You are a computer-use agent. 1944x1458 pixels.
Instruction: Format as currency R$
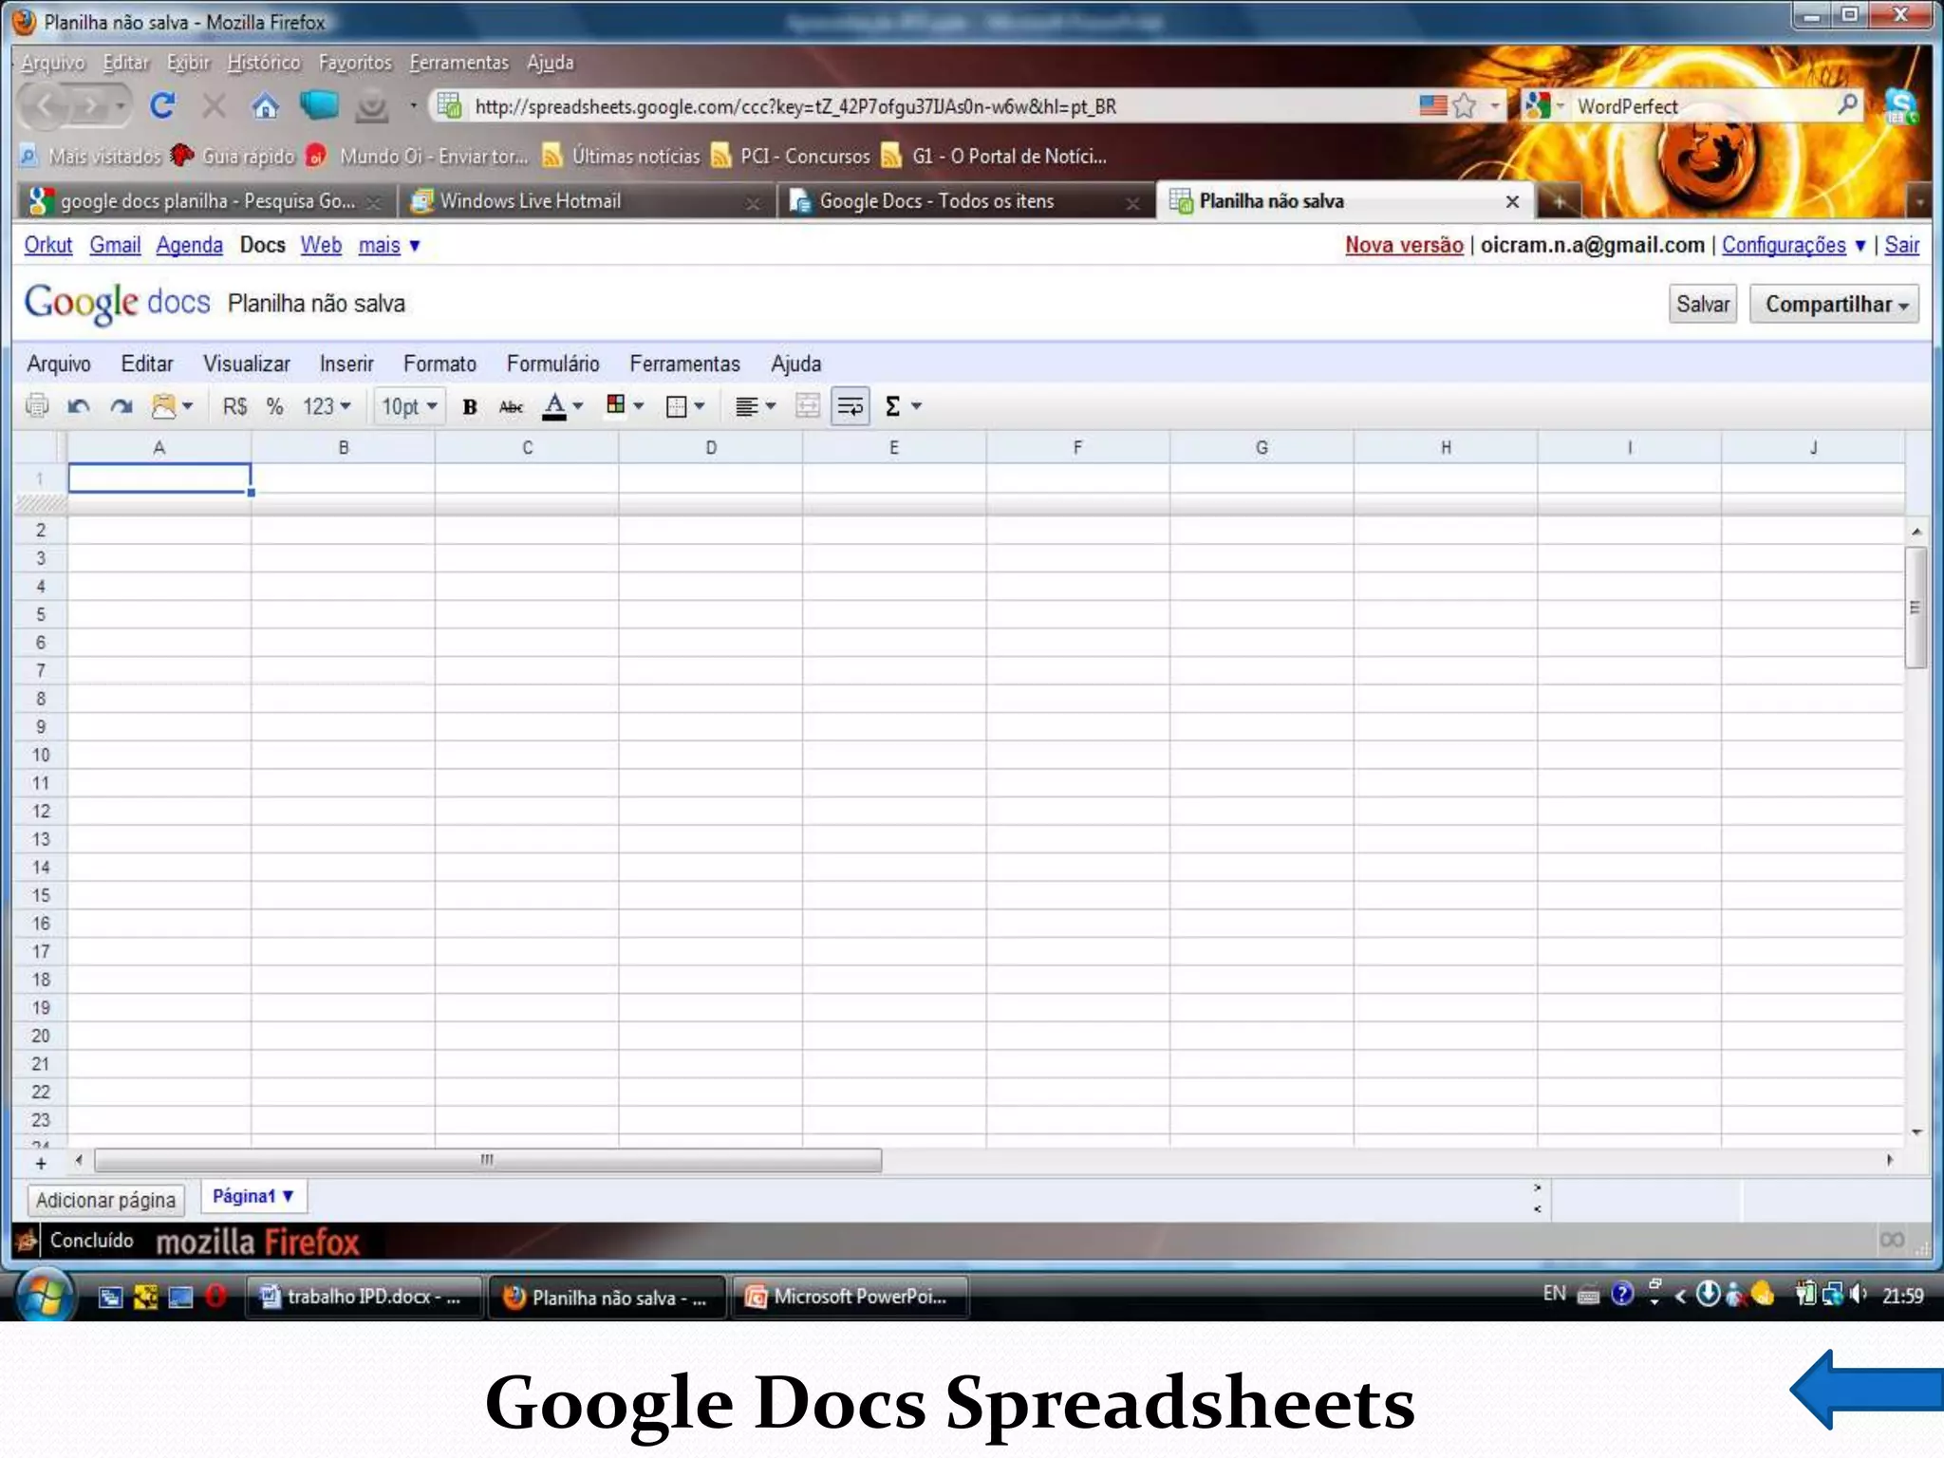coord(234,406)
